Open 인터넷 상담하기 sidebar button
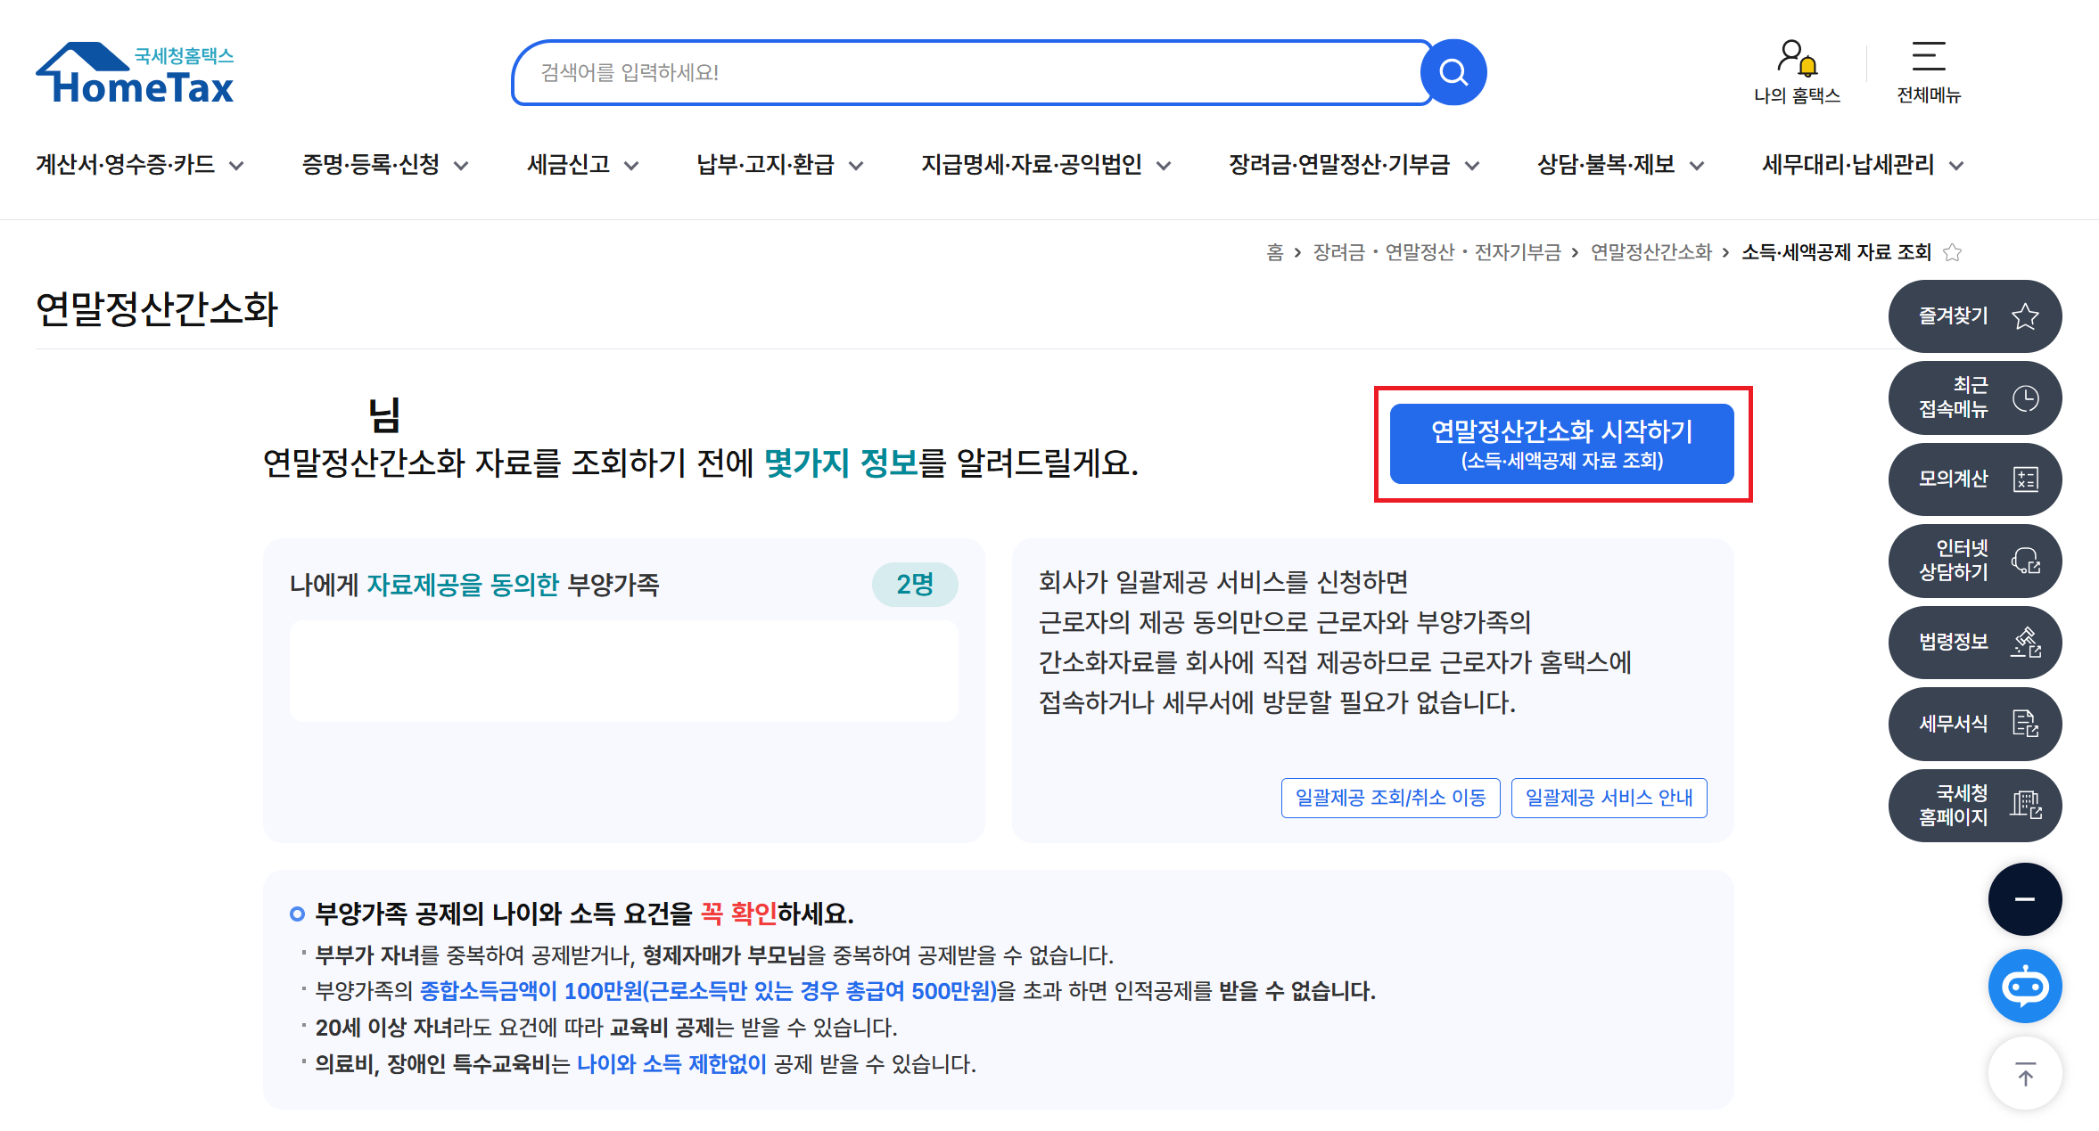Screen dimensions: 2099x1131 tap(1975, 561)
